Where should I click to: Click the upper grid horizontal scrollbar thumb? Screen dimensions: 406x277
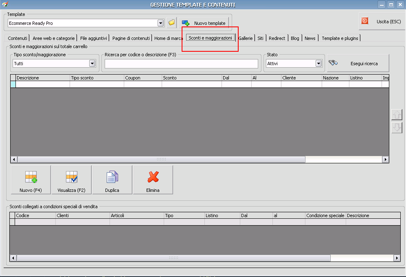pyautogui.click(x=161, y=159)
